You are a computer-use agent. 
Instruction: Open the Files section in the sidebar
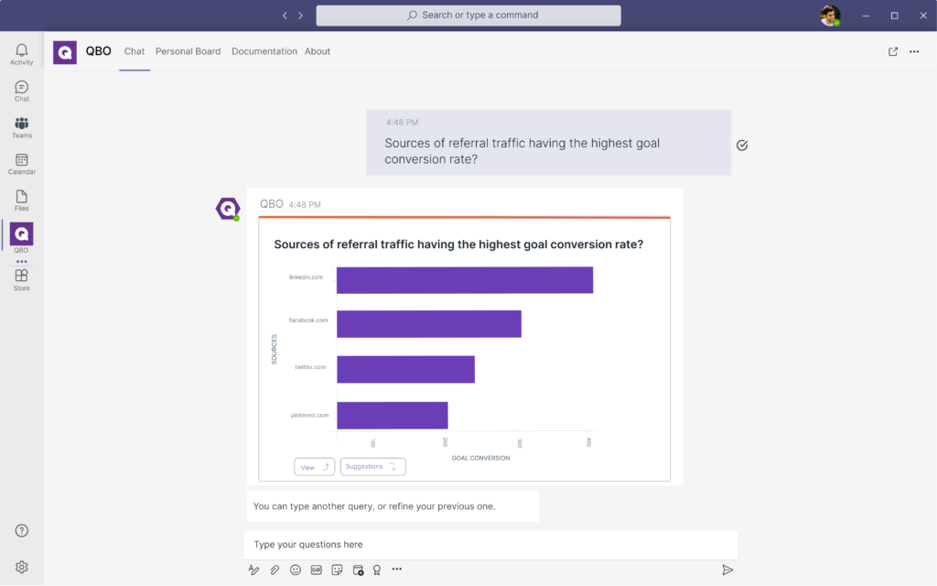21,201
